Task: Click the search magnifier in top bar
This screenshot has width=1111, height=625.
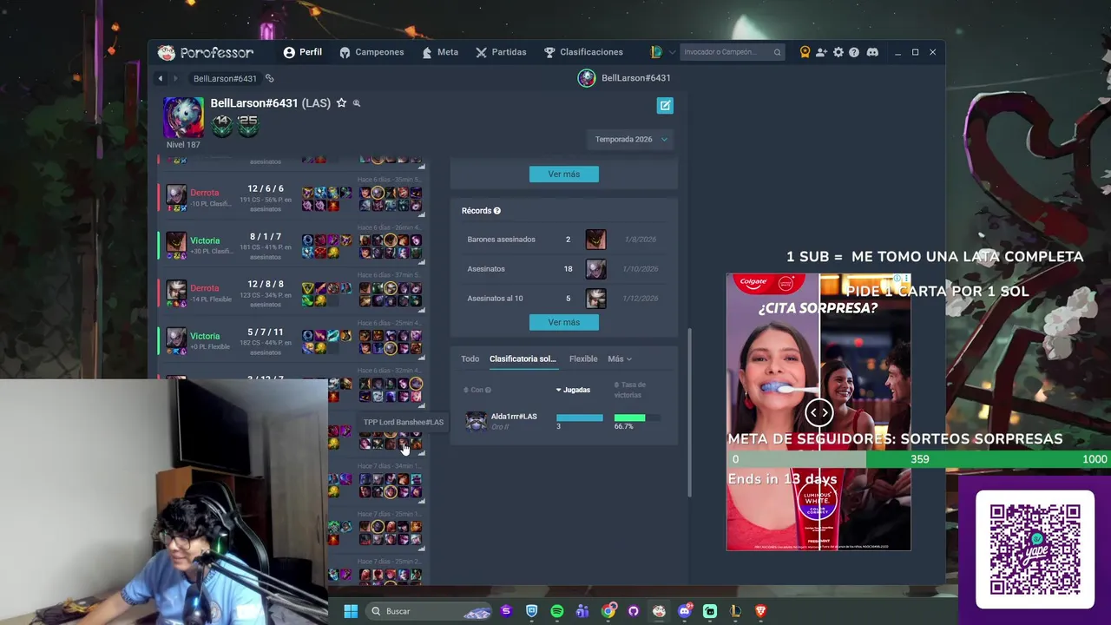Action: (x=777, y=52)
